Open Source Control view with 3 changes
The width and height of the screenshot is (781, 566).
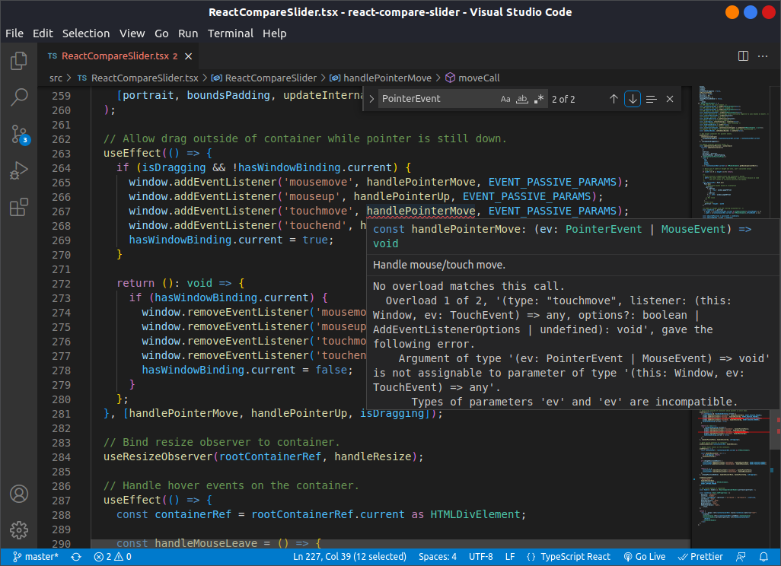[20, 135]
